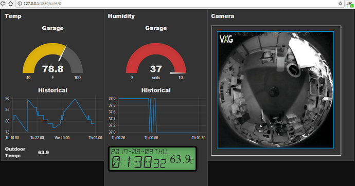Click the VXG logo in camera feed
355x186 pixels.
226,39
